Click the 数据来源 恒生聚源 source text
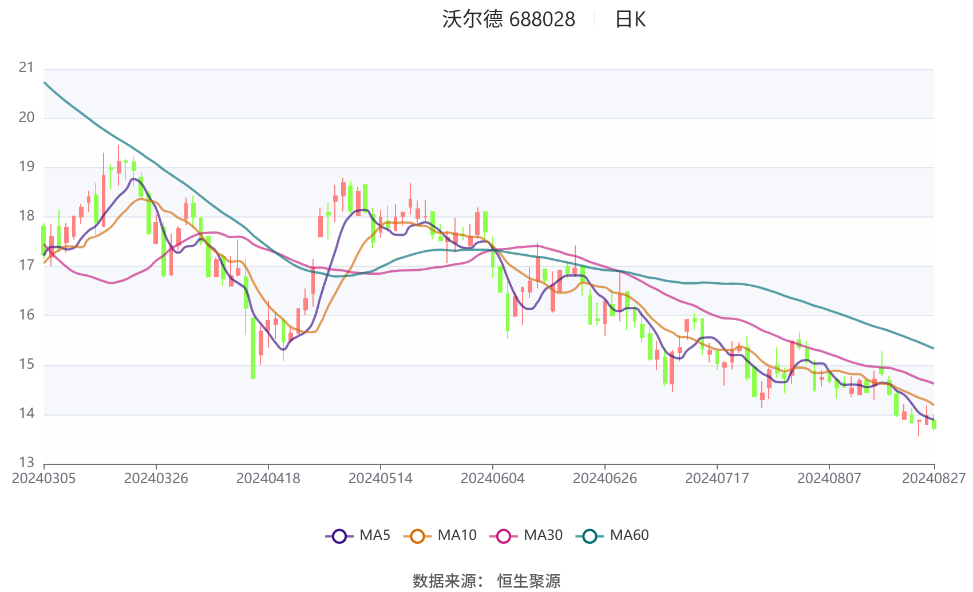This screenshot has width=973, height=592. click(x=486, y=581)
